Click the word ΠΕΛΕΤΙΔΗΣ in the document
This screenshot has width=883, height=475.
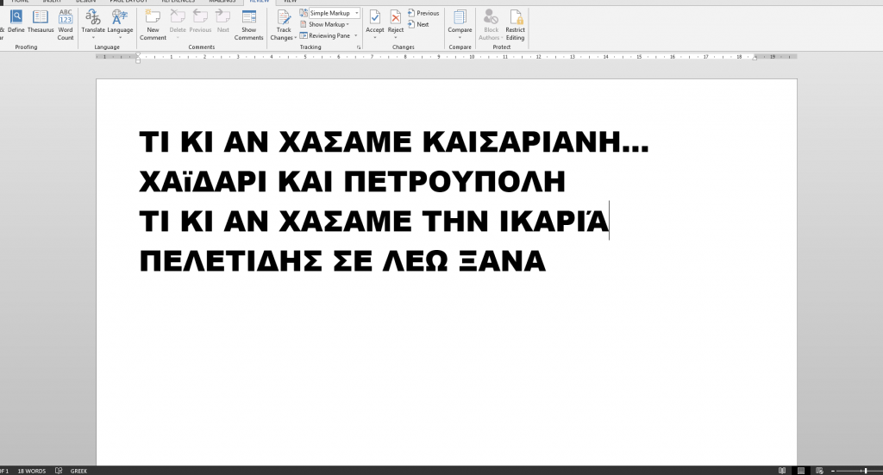(x=230, y=262)
